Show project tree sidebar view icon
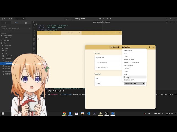This screenshot has height=132, width=177. coord(6,23)
